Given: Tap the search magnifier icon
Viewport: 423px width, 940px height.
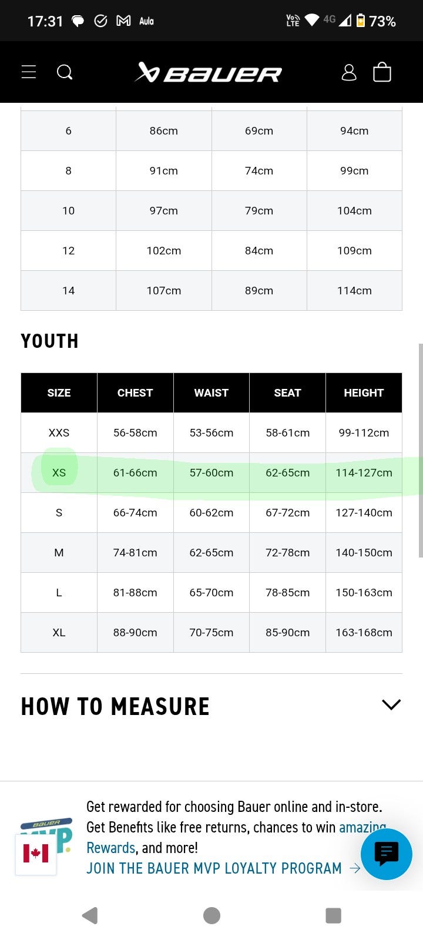Looking at the screenshot, I should tap(65, 72).
